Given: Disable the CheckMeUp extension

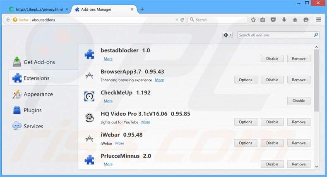Looking at the screenshot, I should tap(298, 101).
